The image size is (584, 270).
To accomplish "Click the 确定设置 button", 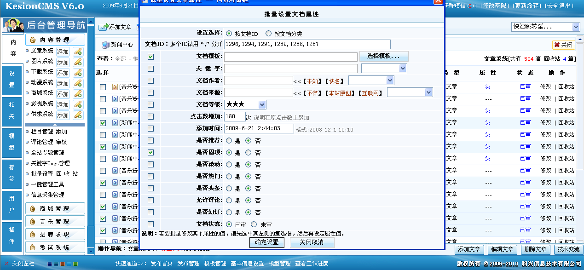I will [267, 242].
